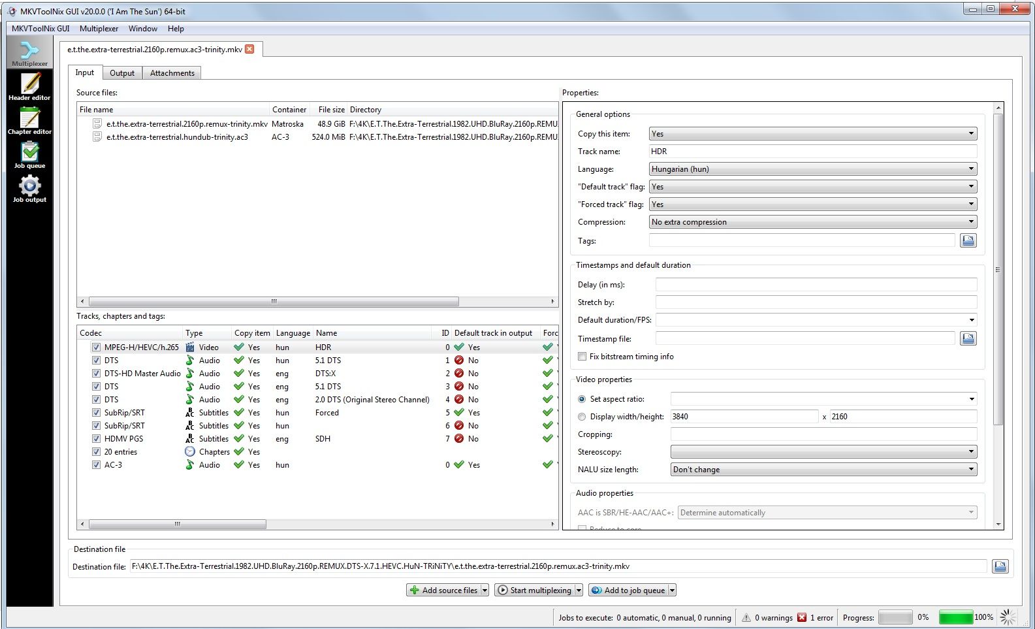Open the Compression dropdown
The width and height of the screenshot is (1035, 629).
tap(813, 221)
